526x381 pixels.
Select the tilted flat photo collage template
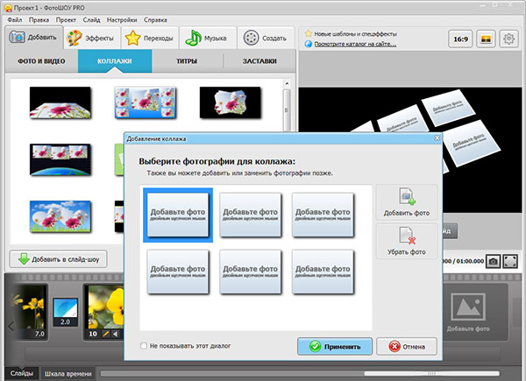60,102
